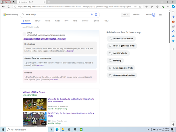Select the Shopping search tab
The height and width of the screenshot is (132, 176).
[x=85, y=21]
